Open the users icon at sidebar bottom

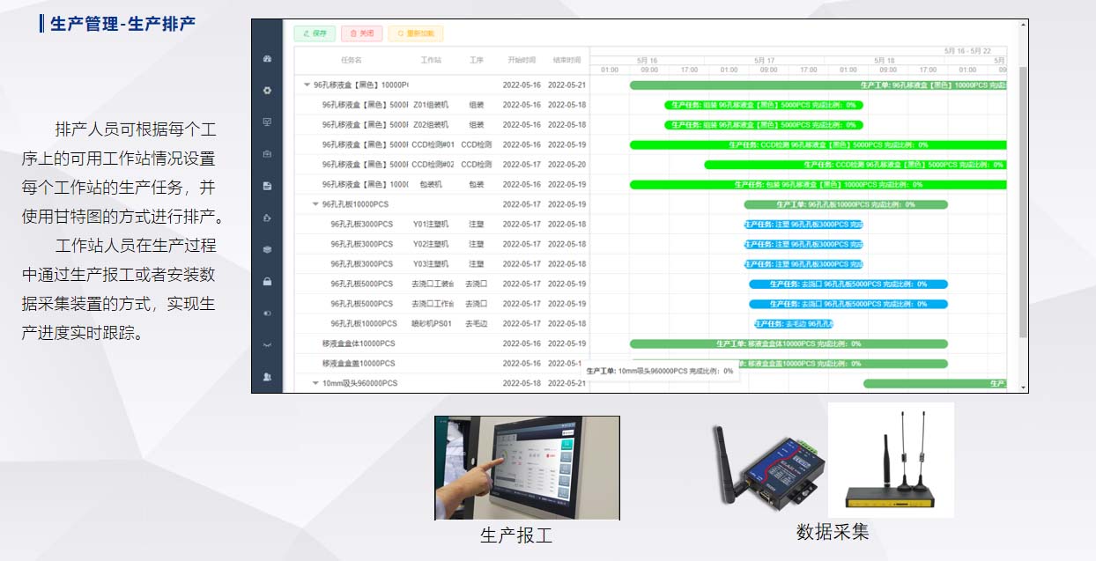coord(267,377)
